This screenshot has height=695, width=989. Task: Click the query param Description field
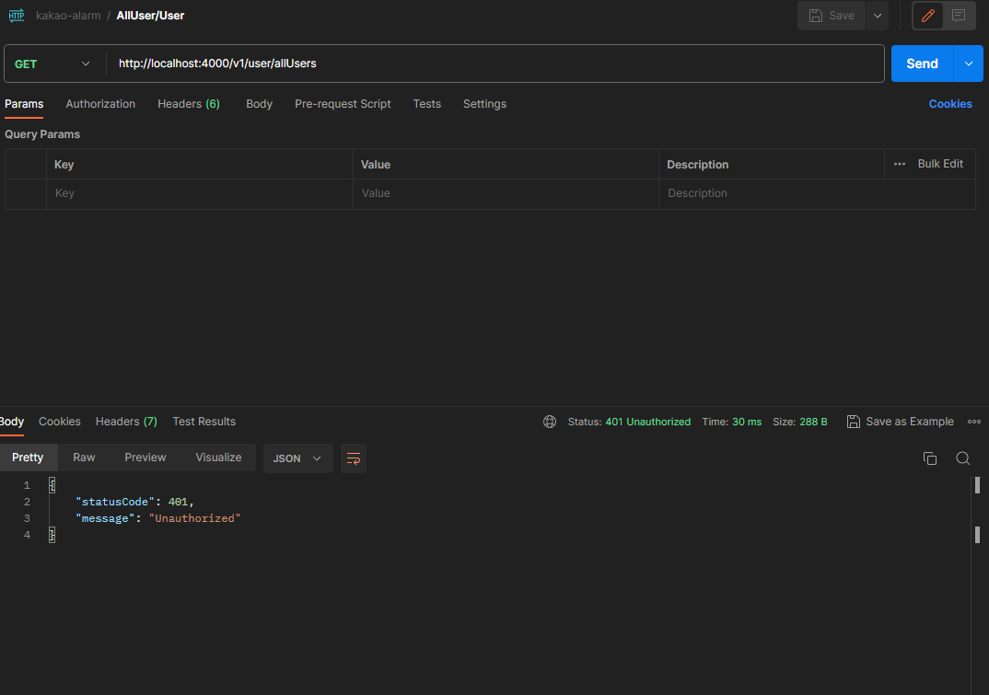817,193
